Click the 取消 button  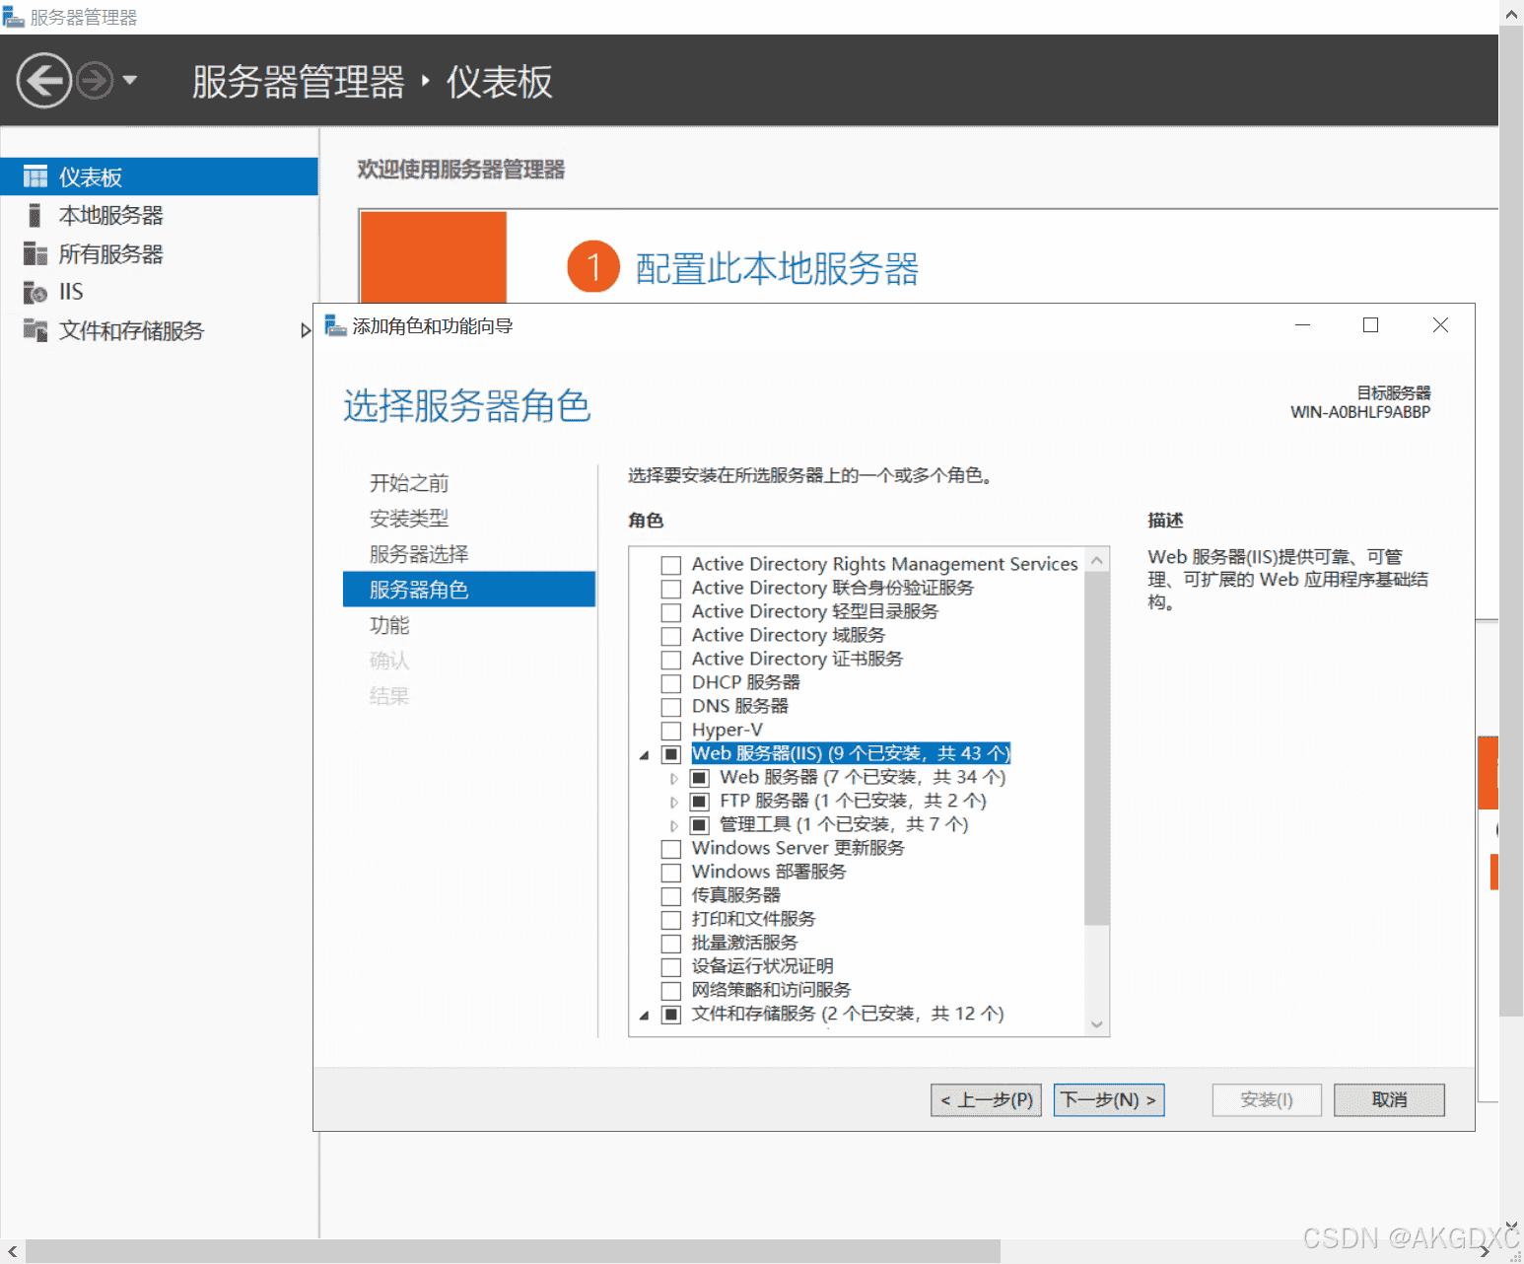click(1389, 1099)
